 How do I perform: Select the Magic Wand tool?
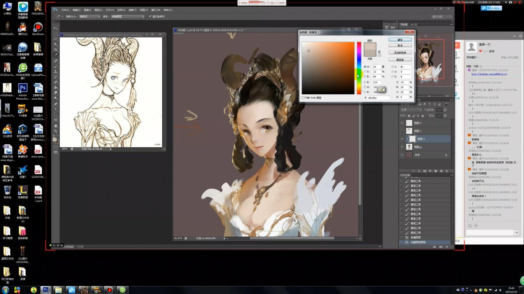56,44
